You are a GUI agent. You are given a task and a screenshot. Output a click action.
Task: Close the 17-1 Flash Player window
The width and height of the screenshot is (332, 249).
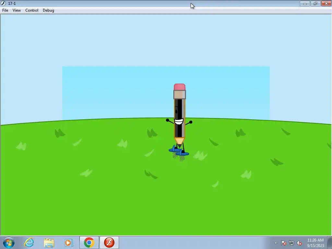click(x=326, y=3)
